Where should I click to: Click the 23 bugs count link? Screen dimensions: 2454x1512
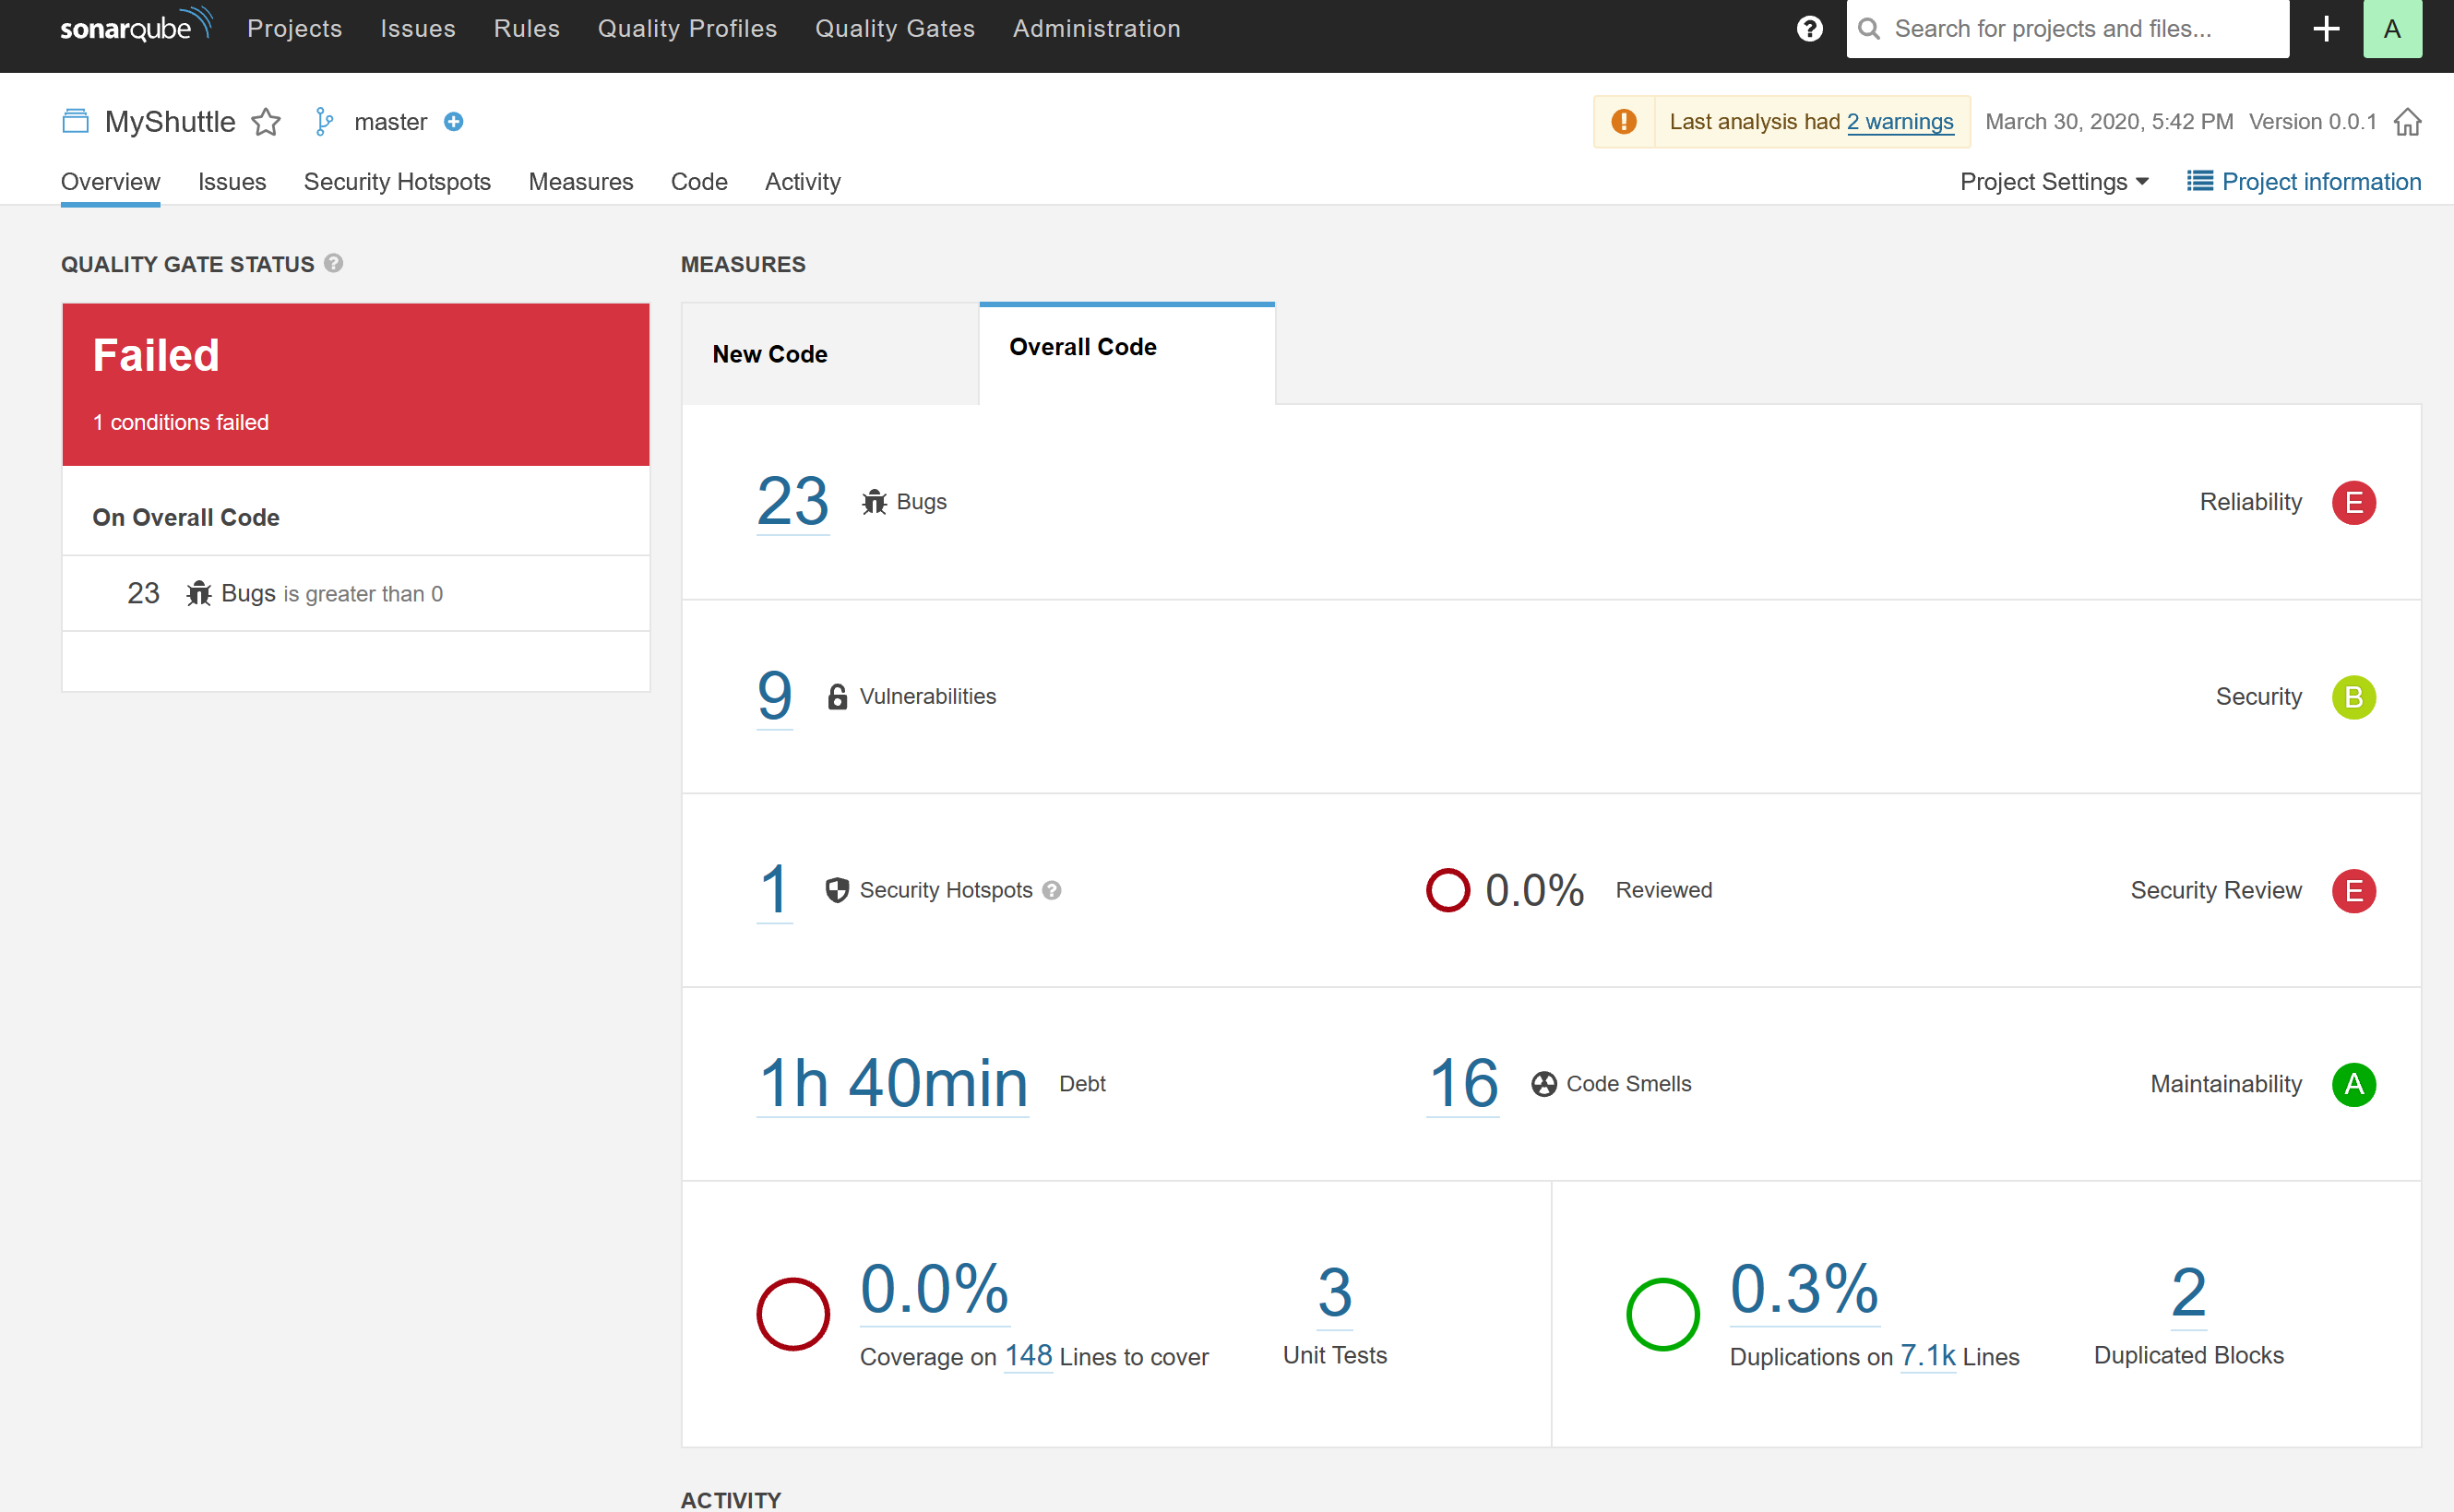click(793, 501)
